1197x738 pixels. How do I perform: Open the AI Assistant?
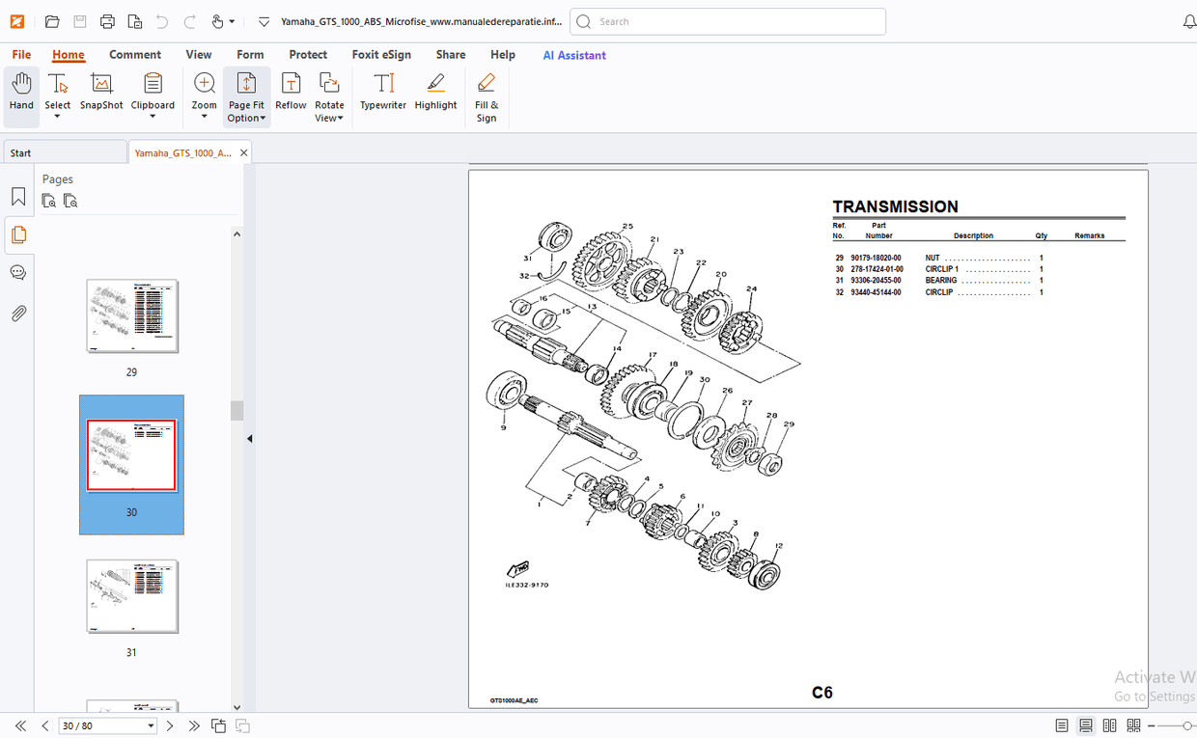[x=574, y=55]
